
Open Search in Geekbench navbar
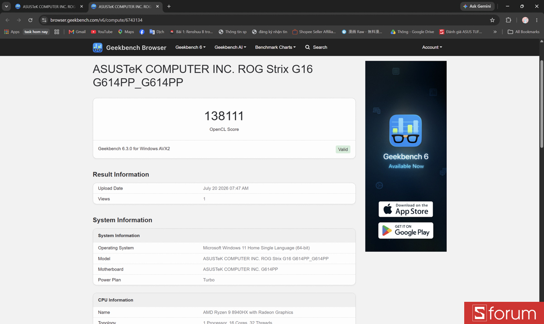(316, 47)
